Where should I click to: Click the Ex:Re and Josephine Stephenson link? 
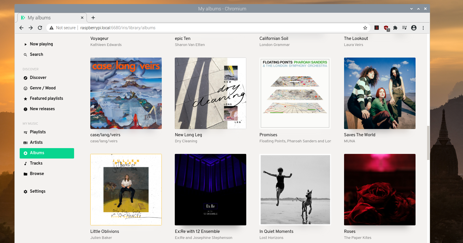tap(203, 238)
